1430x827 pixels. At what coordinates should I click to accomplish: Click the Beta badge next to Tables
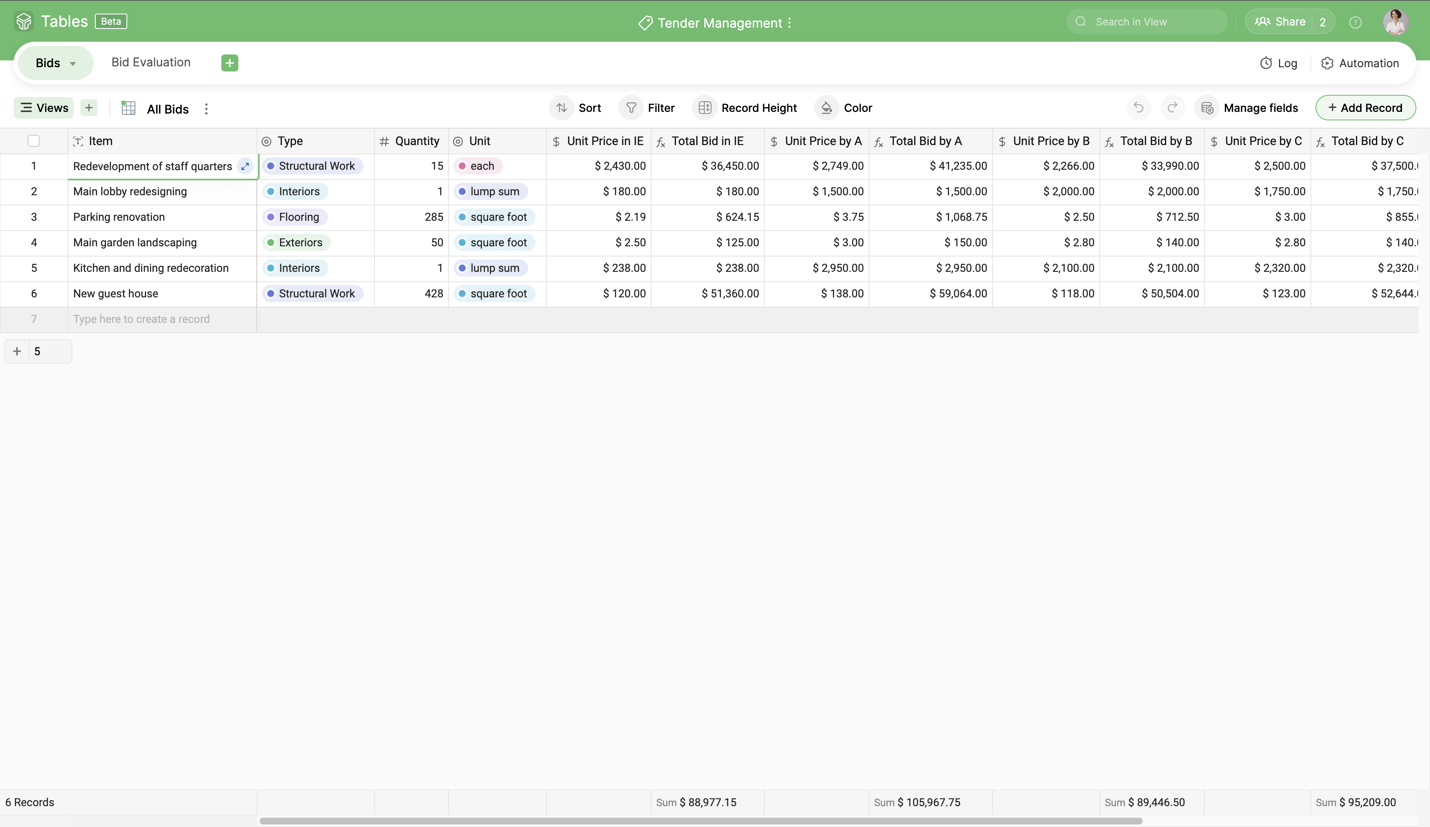(111, 22)
